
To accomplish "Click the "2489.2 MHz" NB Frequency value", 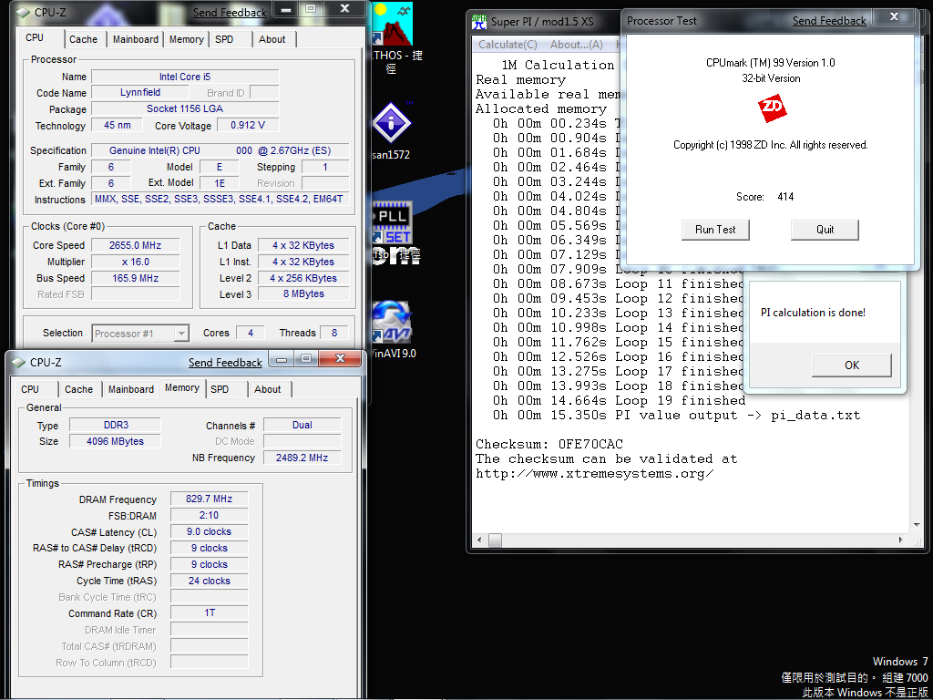I will [x=302, y=458].
